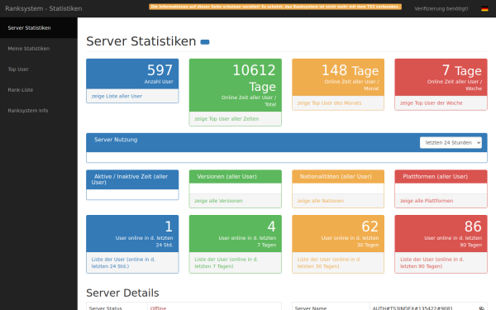Open Rank-Liste in the sidebar
This screenshot has width=496, height=310.
pyautogui.click(x=39, y=90)
